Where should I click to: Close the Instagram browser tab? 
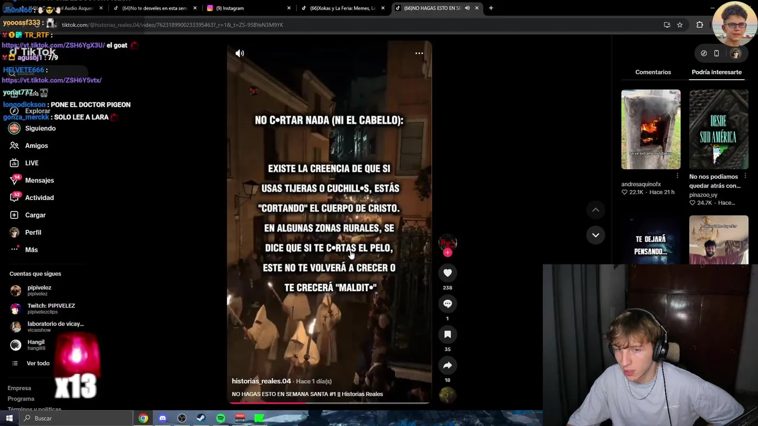(x=289, y=8)
